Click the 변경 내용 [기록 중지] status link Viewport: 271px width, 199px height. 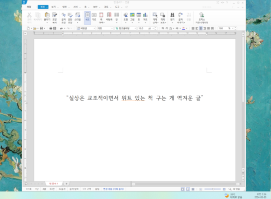tap(113, 189)
